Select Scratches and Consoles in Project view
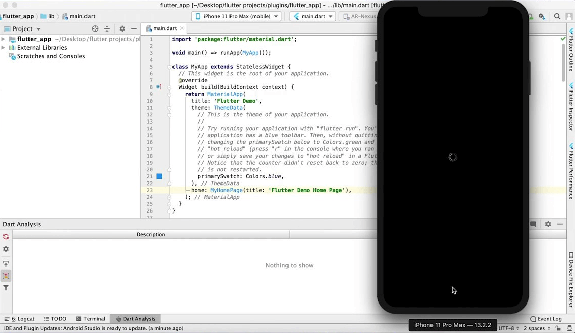575x333 pixels. pos(51,56)
